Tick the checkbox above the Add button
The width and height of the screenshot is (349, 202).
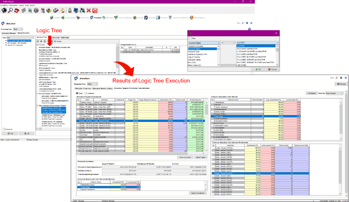tap(4, 129)
